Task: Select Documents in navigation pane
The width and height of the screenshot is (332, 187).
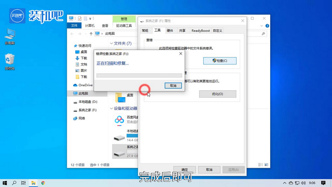Action: point(81,64)
